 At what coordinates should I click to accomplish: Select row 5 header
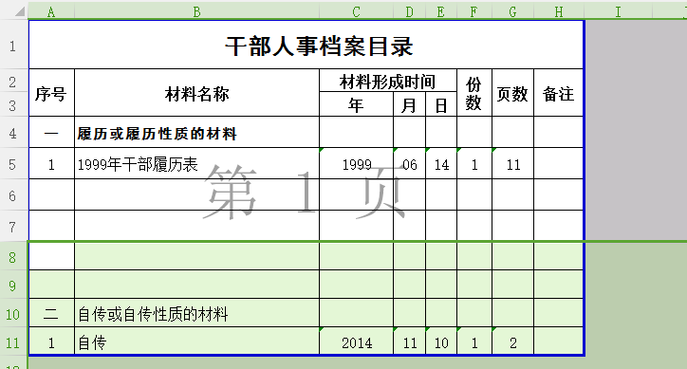(x=13, y=164)
